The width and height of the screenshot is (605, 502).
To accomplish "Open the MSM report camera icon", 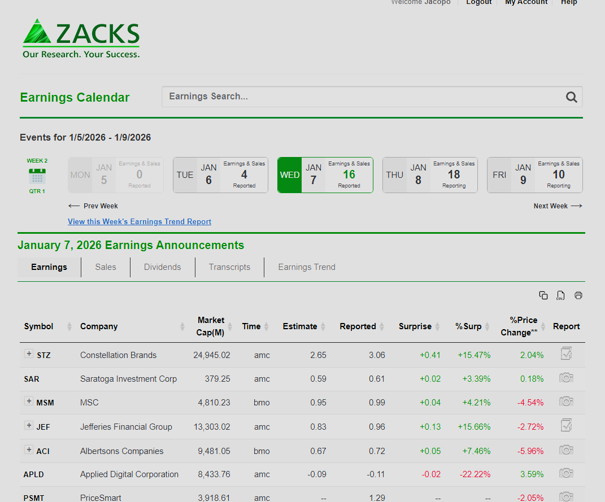I will (x=566, y=401).
